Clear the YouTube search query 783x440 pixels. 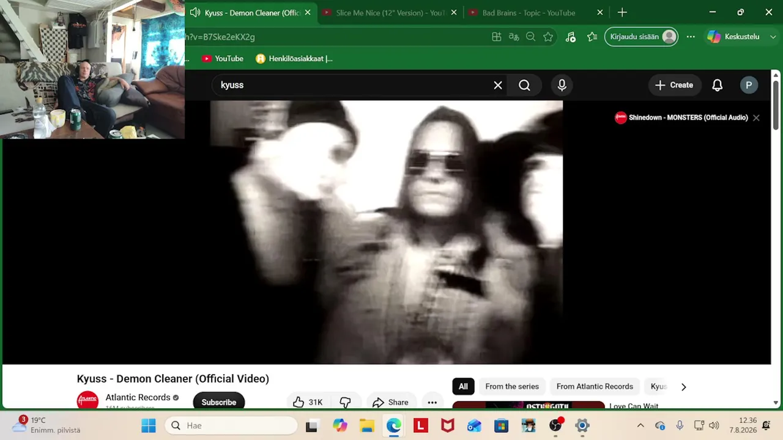[498, 85]
